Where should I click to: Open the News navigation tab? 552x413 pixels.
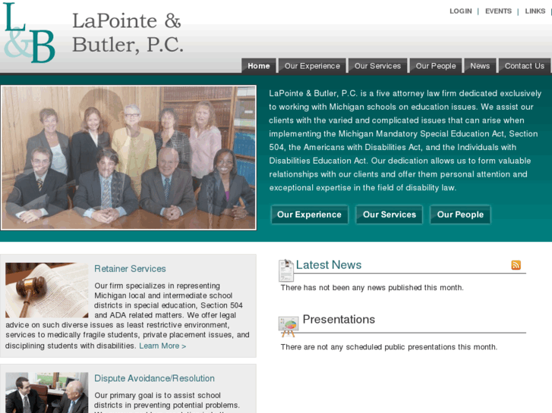480,66
